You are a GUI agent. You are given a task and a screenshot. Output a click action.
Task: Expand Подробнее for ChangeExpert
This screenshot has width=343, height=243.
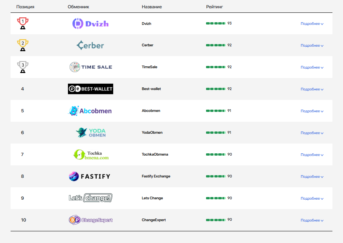(x=312, y=220)
